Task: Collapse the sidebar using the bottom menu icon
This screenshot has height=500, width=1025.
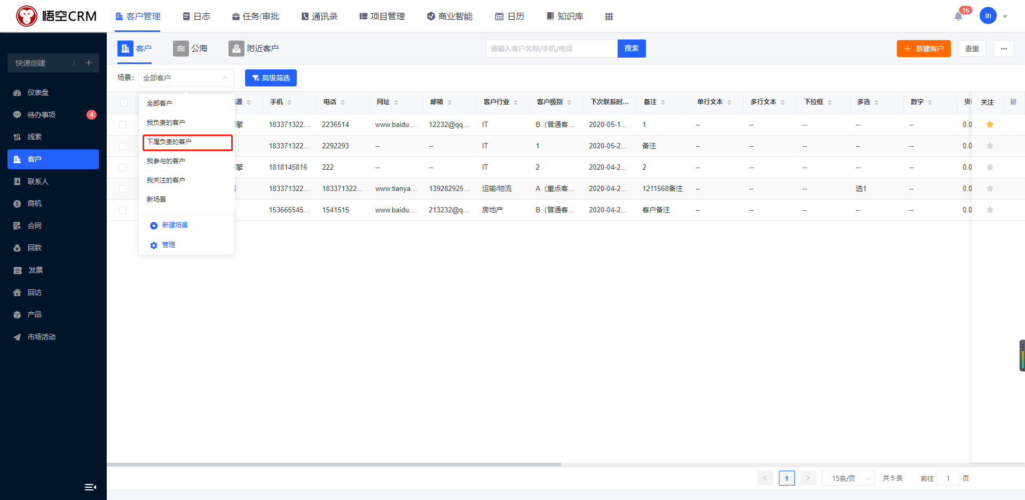Action: [90, 487]
